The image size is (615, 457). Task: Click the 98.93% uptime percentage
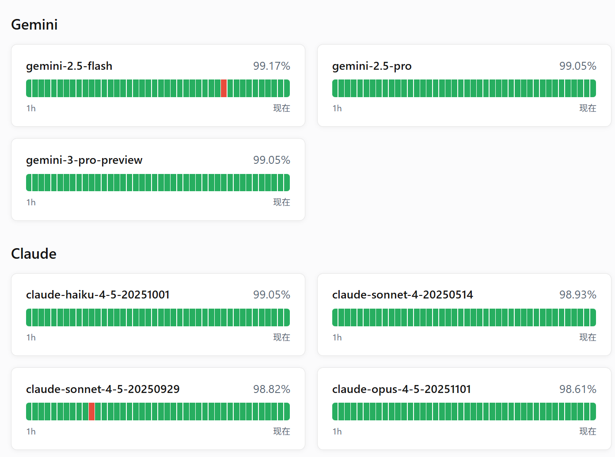[x=577, y=295]
